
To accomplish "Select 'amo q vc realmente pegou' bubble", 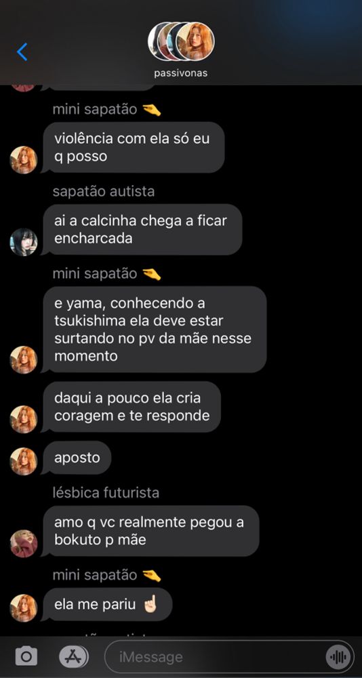I will 150,531.
